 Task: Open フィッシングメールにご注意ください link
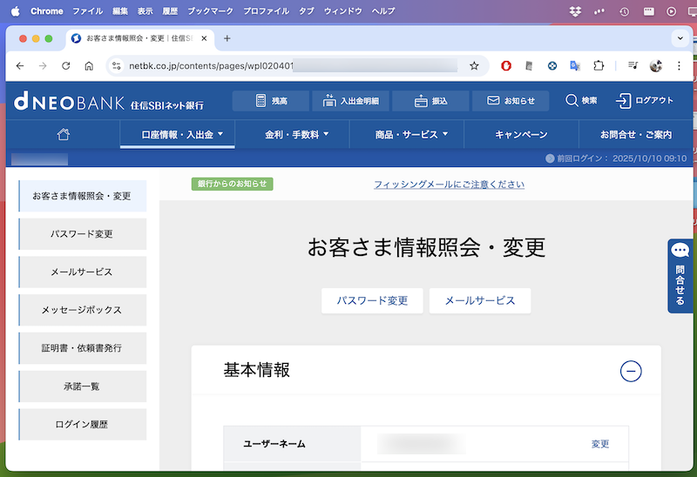[449, 185]
